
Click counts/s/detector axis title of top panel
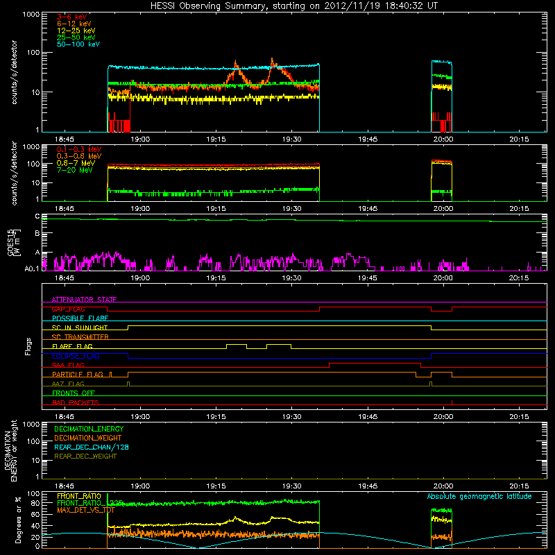[15, 72]
